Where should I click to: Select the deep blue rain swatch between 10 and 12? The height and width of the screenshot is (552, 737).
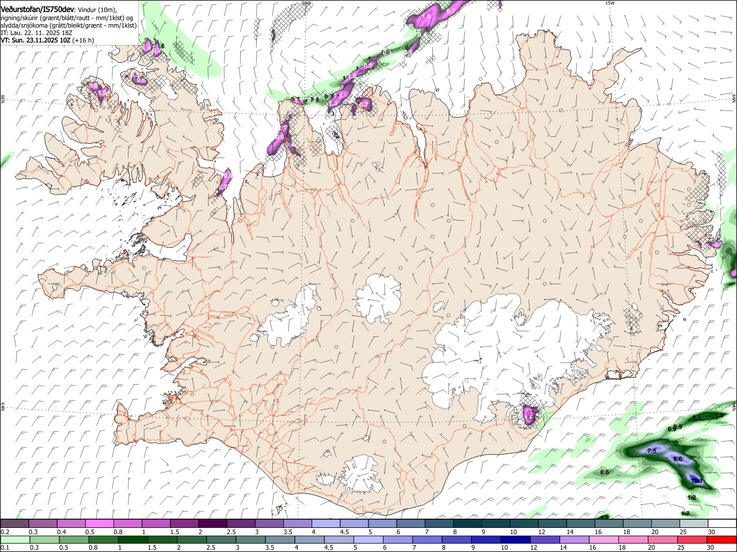click(x=515, y=539)
